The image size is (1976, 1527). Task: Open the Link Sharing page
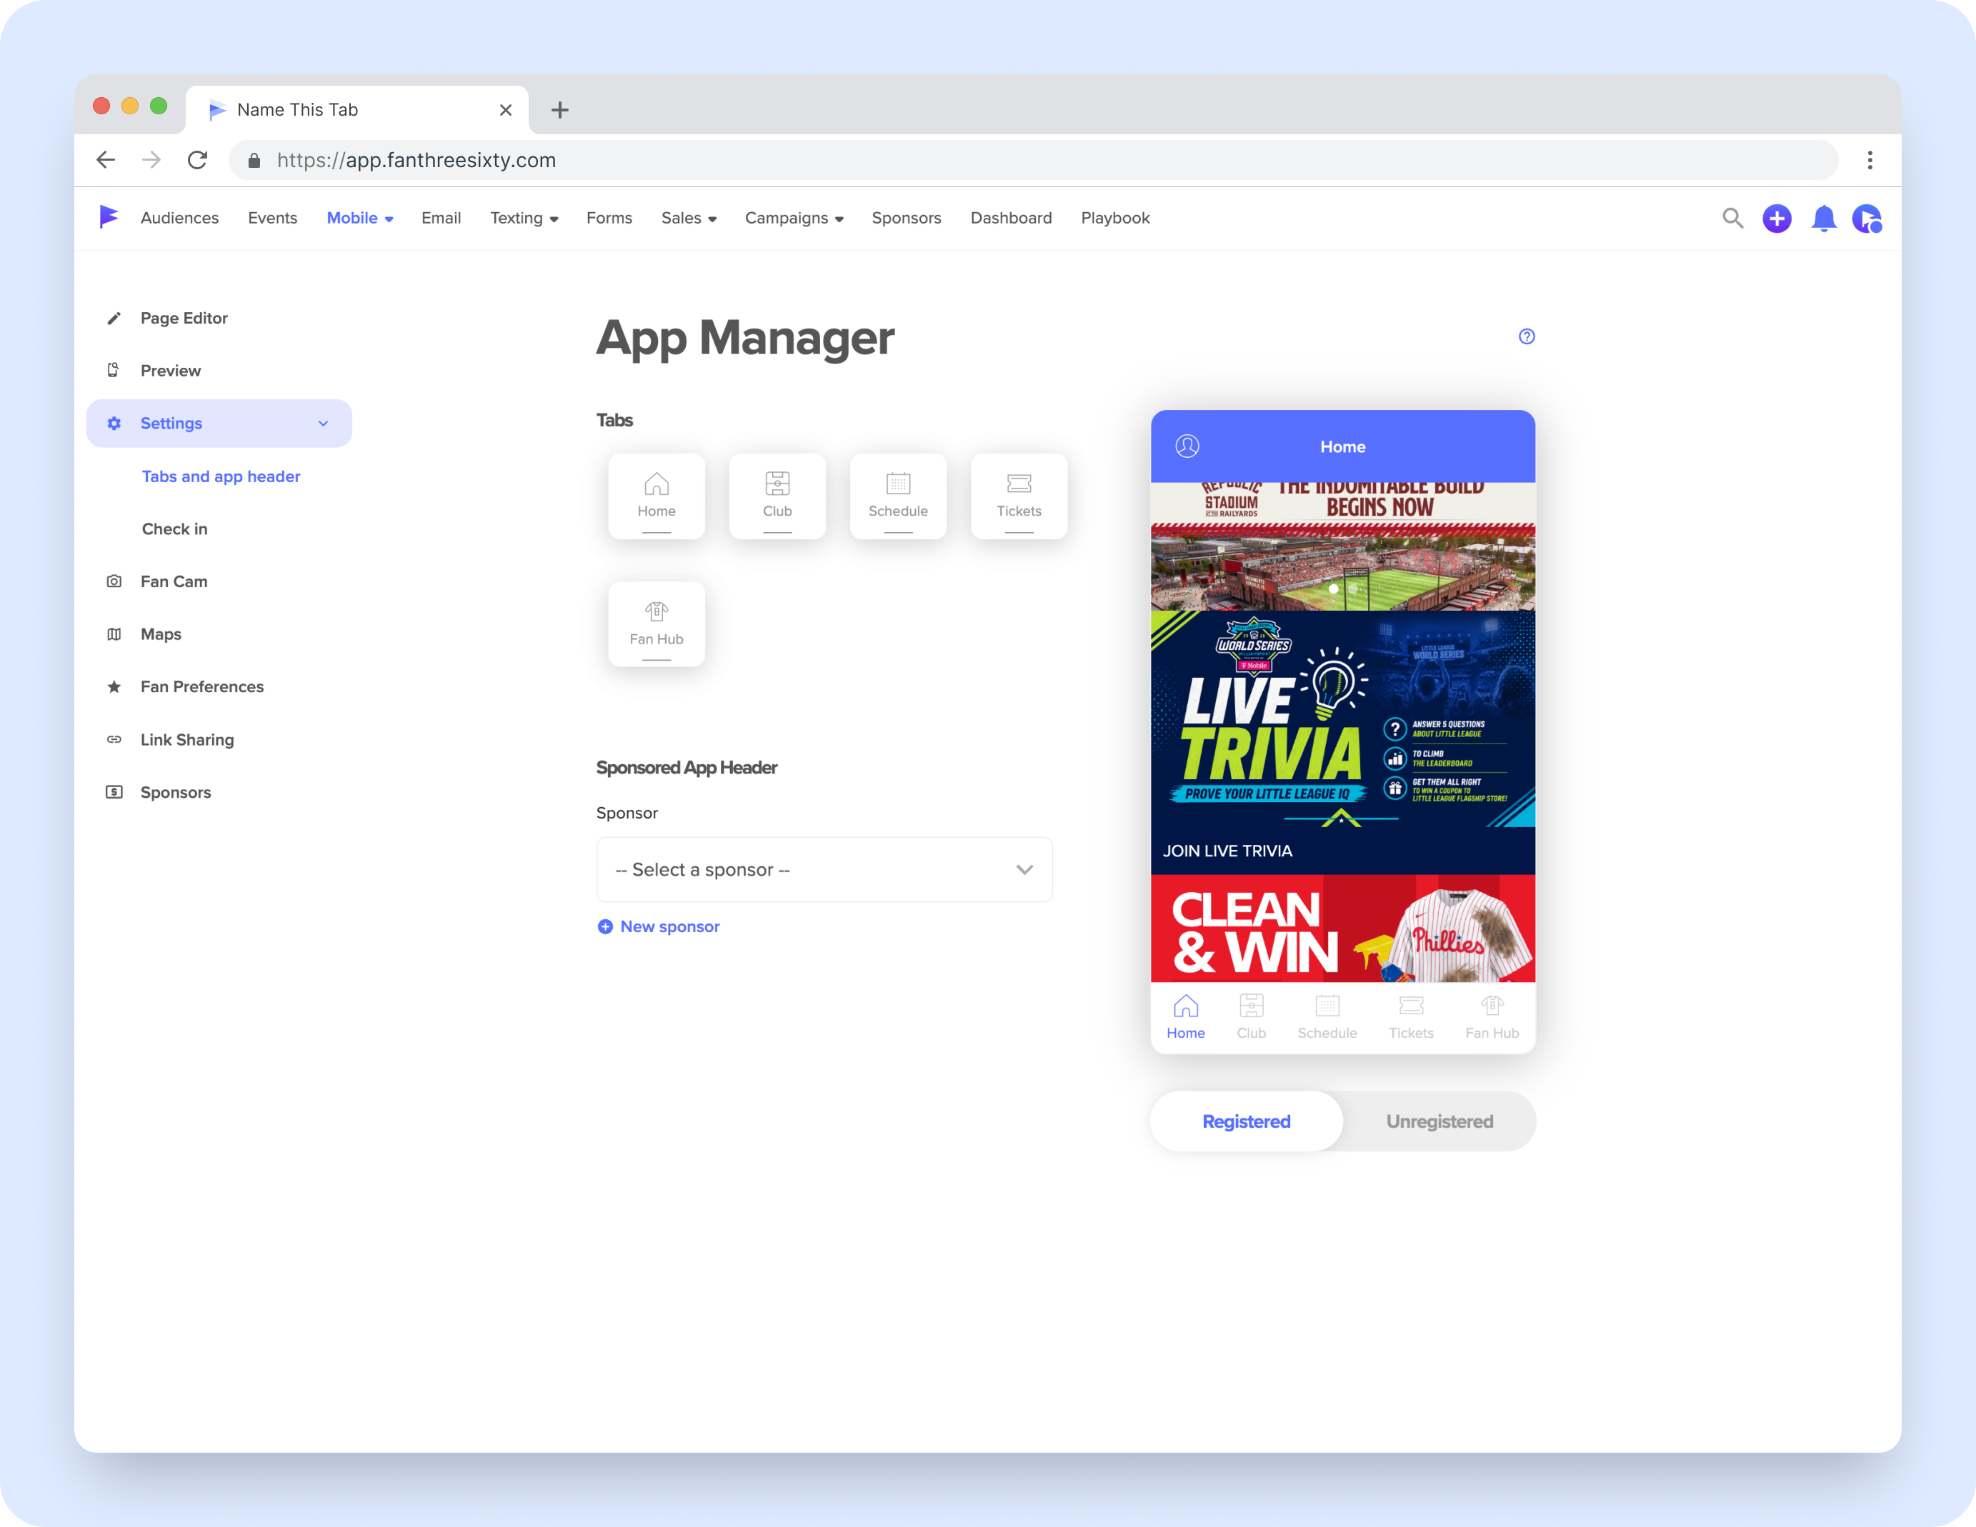pos(186,740)
